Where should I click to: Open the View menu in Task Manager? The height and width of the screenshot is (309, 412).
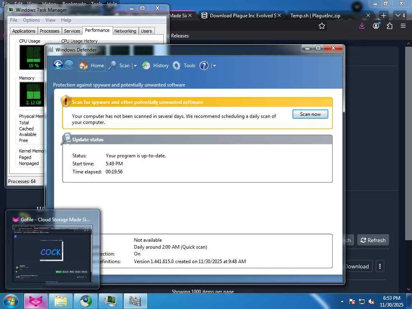[50, 20]
